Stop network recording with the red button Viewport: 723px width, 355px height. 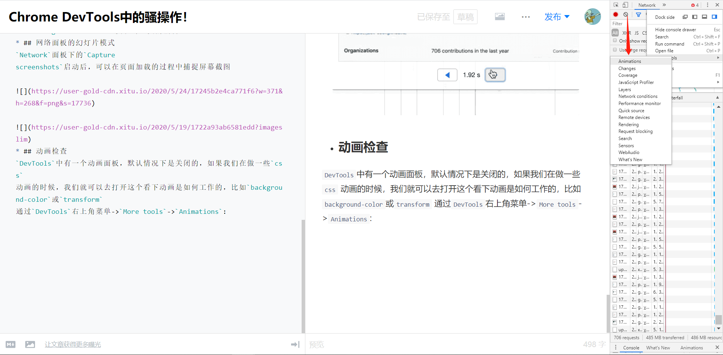click(616, 15)
